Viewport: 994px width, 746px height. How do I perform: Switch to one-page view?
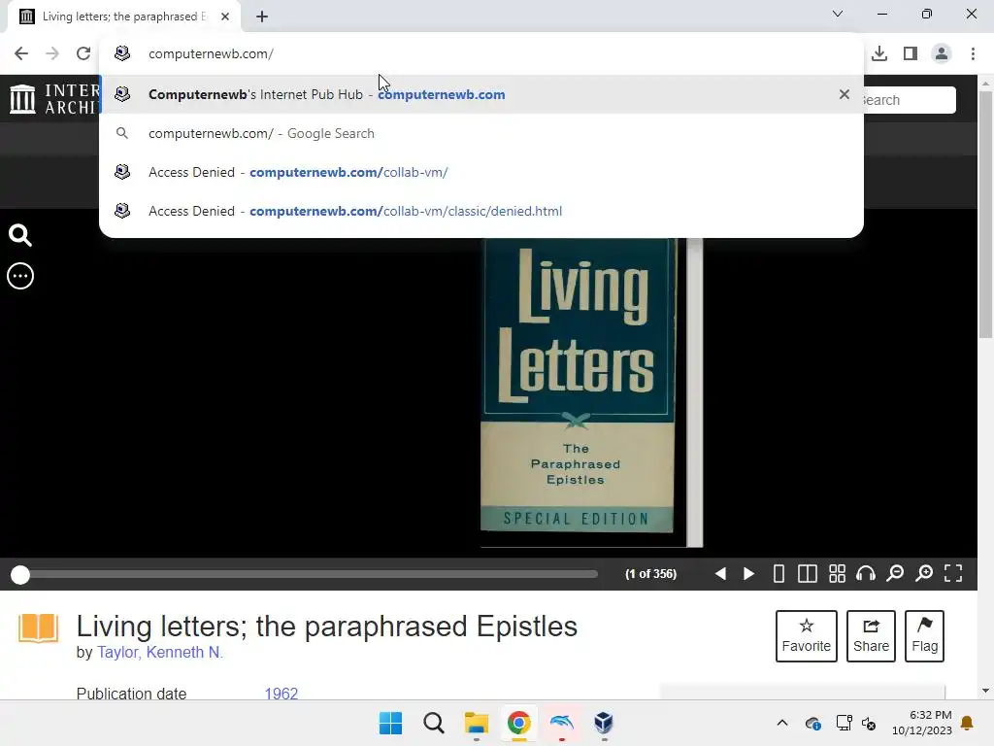(x=779, y=574)
